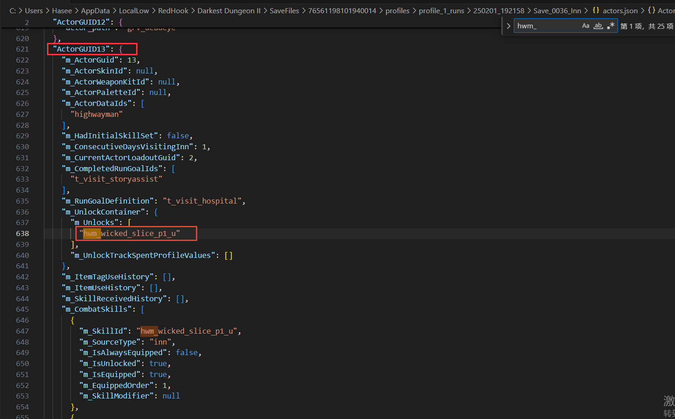Viewport: 675px width, 419px height.
Task: Click the "m_Unlocks" key
Action: point(95,223)
